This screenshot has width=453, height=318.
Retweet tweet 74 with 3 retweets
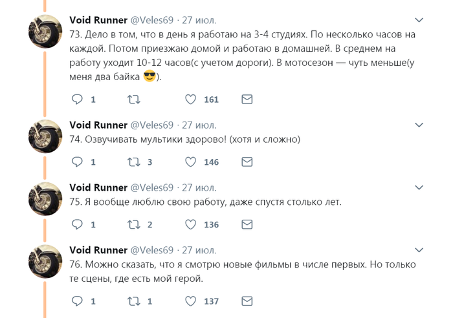(133, 162)
